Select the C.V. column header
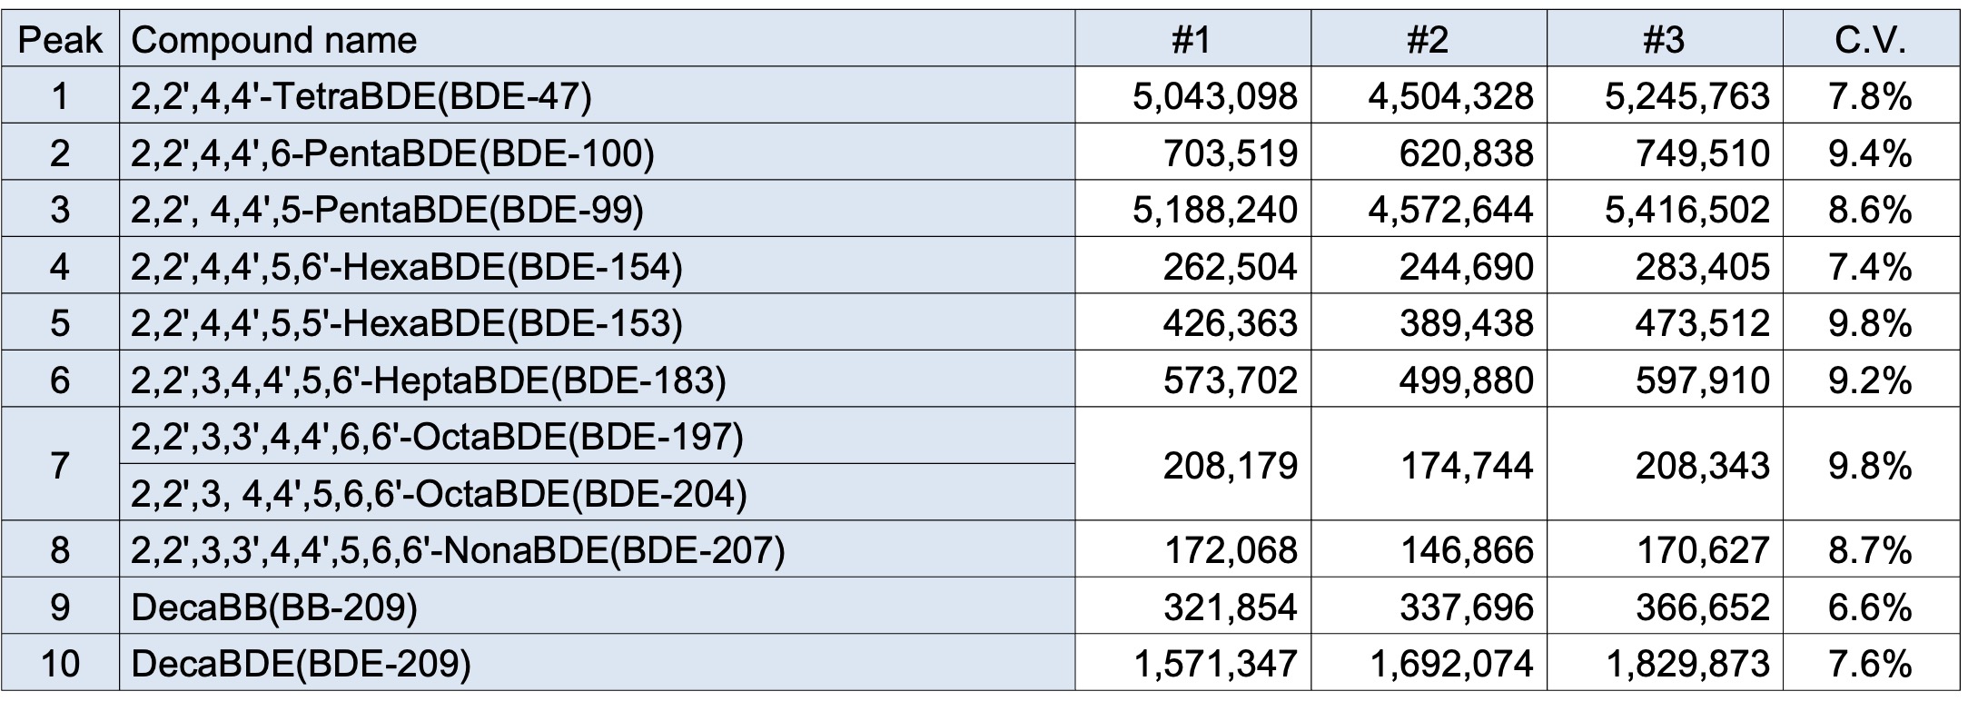Viewport: 1968px width, 711px height. [1869, 40]
